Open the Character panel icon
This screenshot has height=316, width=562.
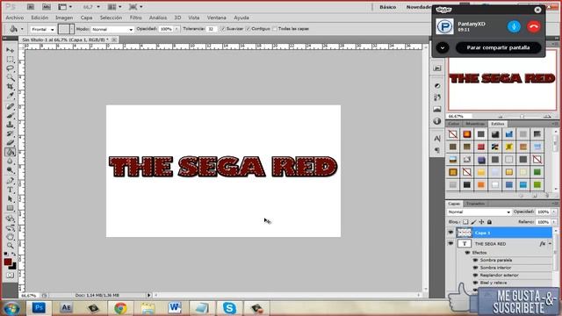tap(437, 139)
